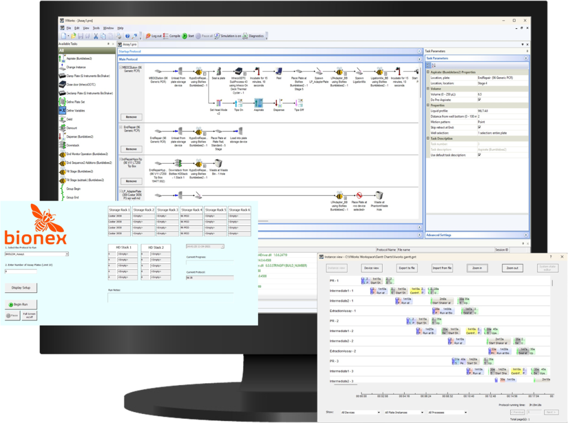Click the Number of Assay Plates input field
The width and height of the screenshot is (568, 423).
21,271
